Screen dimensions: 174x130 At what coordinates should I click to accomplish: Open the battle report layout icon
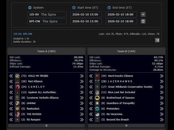tap(157, 40)
